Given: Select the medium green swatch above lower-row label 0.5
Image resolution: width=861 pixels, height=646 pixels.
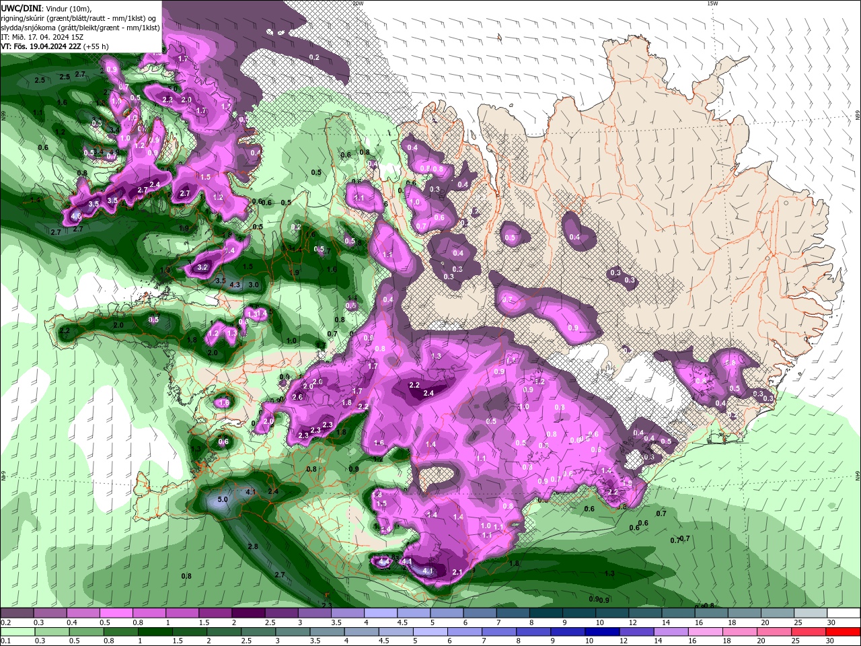Looking at the screenshot, I should point(86,632).
